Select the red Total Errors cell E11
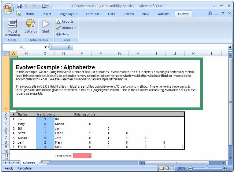Image resolution: width=234 pixels, height=172 pixels. click(83, 156)
